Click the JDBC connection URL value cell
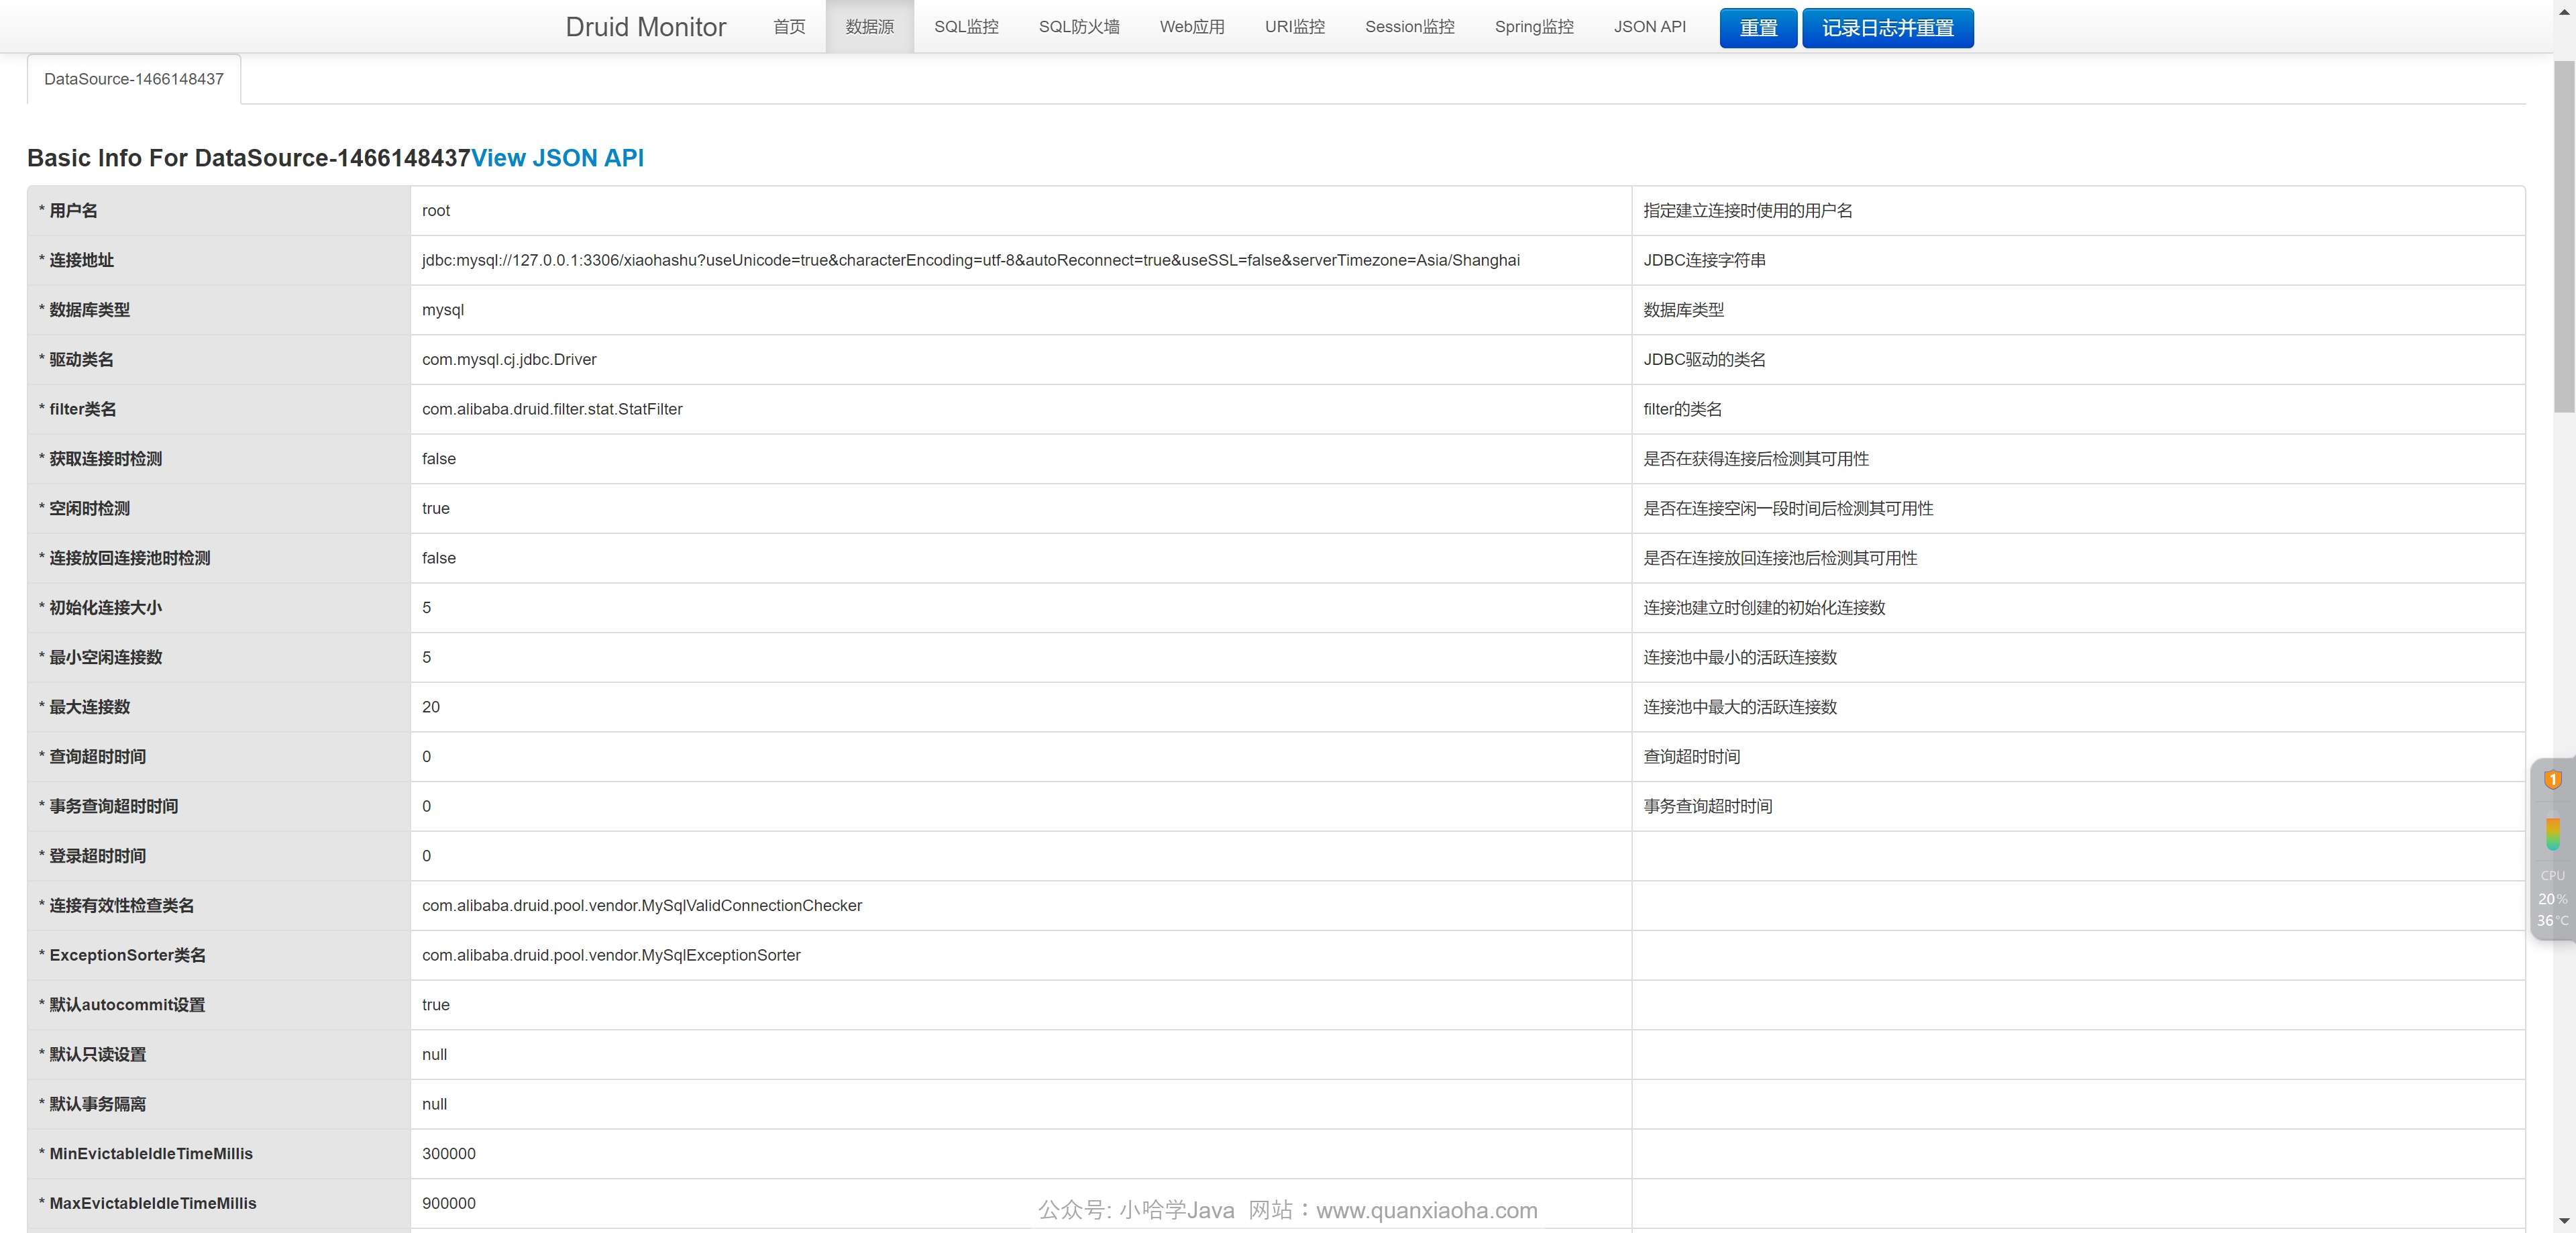 pyautogui.click(x=970, y=260)
